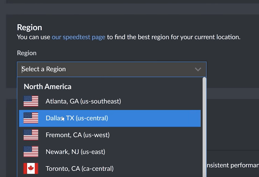Click the US flag beside Dallas, TX
This screenshot has height=177, width=259.
(31, 118)
